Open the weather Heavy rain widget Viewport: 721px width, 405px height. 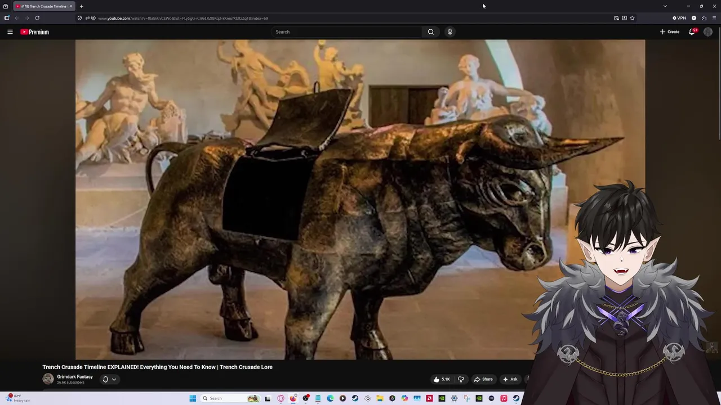tap(17, 398)
